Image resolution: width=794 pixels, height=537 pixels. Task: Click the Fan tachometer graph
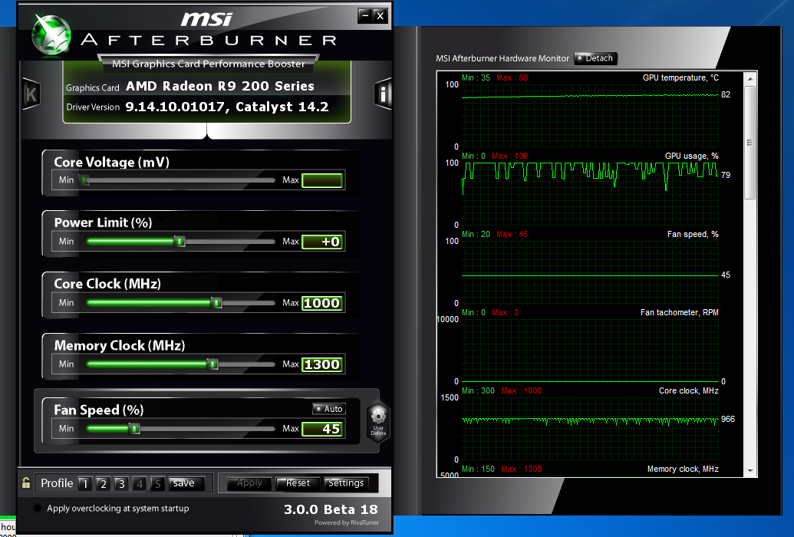pos(590,350)
